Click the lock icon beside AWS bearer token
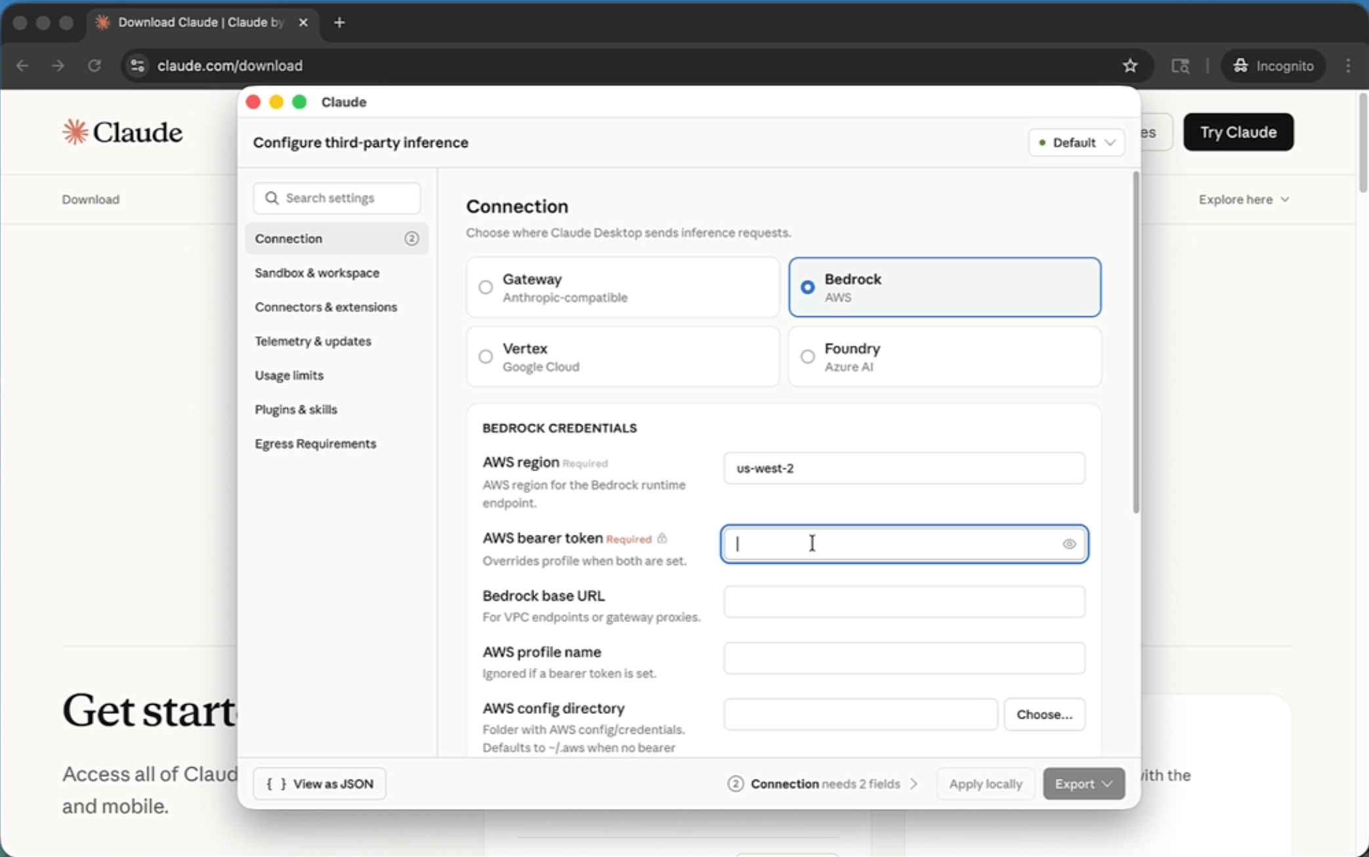The image size is (1369, 857). coord(662,538)
